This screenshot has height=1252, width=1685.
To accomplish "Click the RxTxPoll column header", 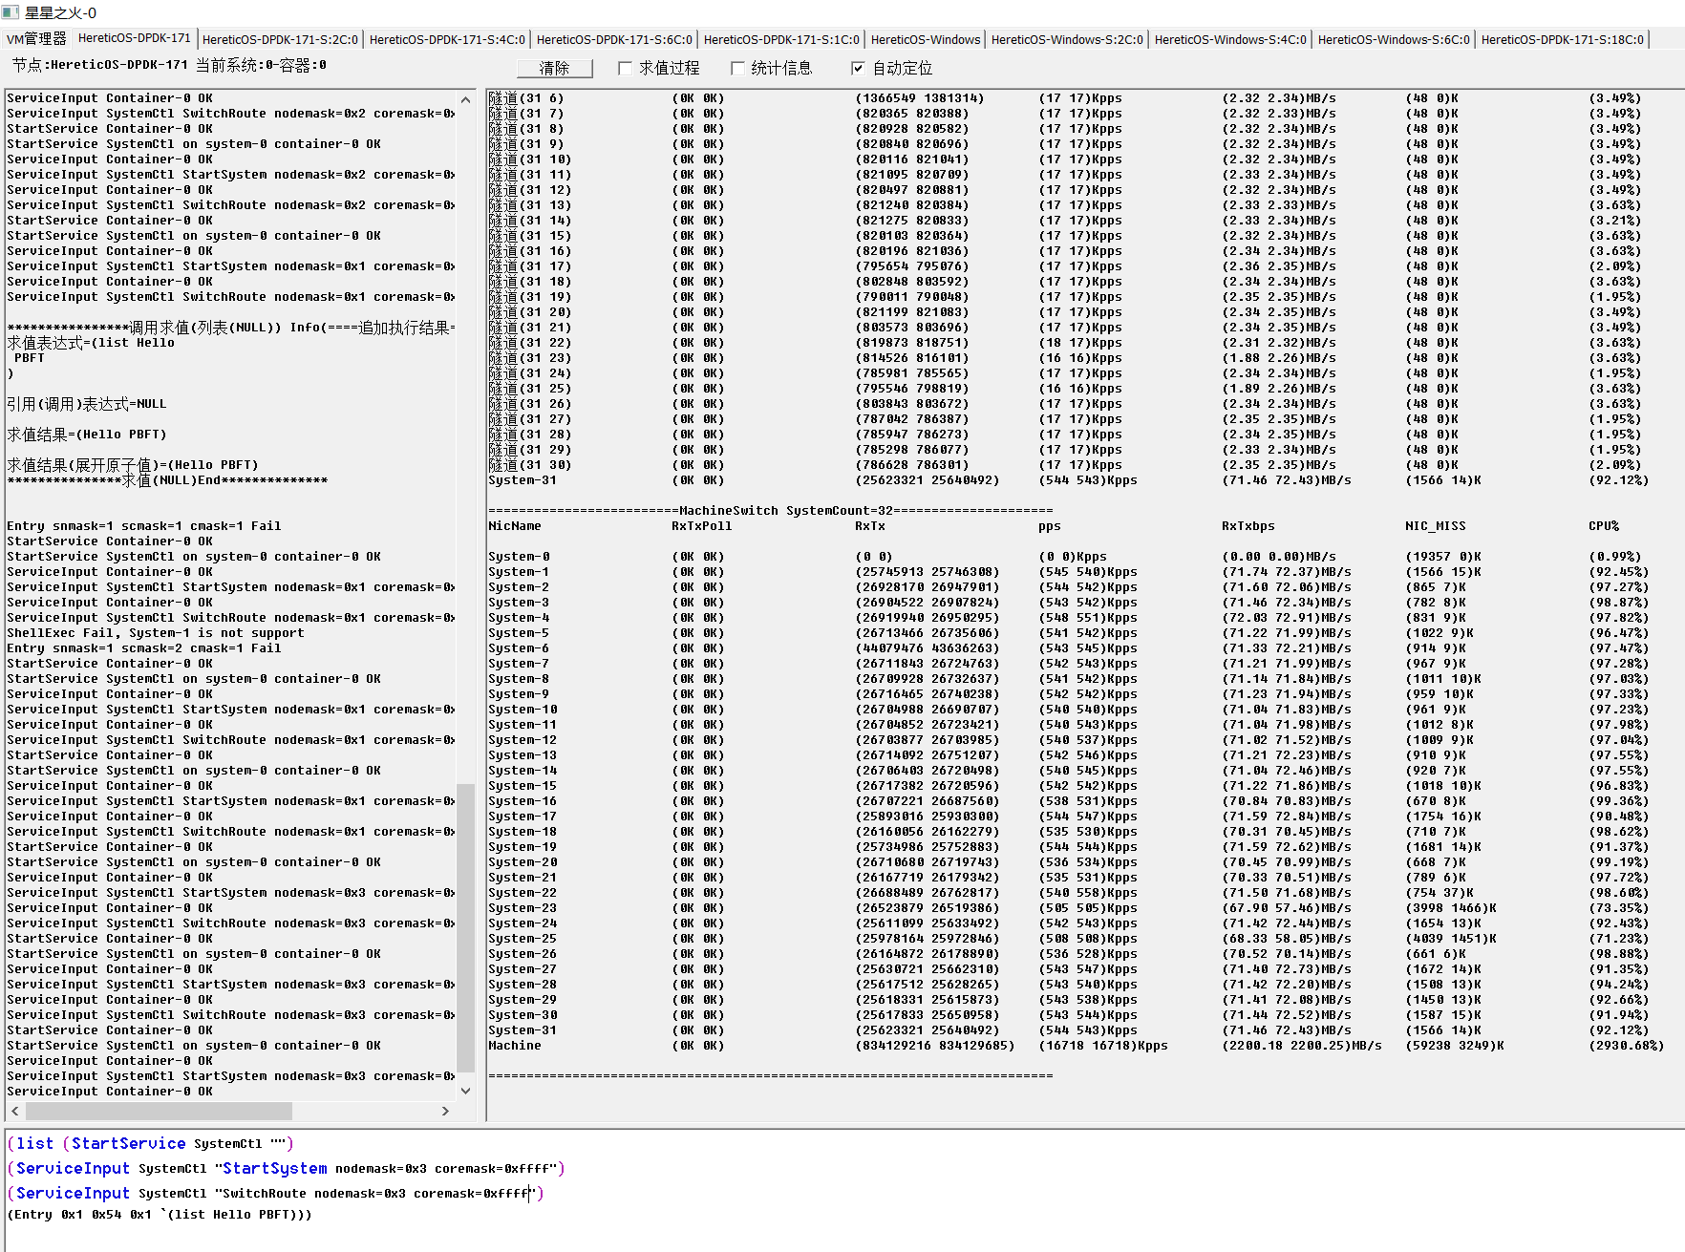I will click(702, 526).
